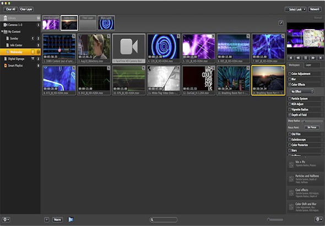The width and height of the screenshot is (325, 226).
Task: Click the action icon on 1080i Content thumbnail
Action: point(74,36)
